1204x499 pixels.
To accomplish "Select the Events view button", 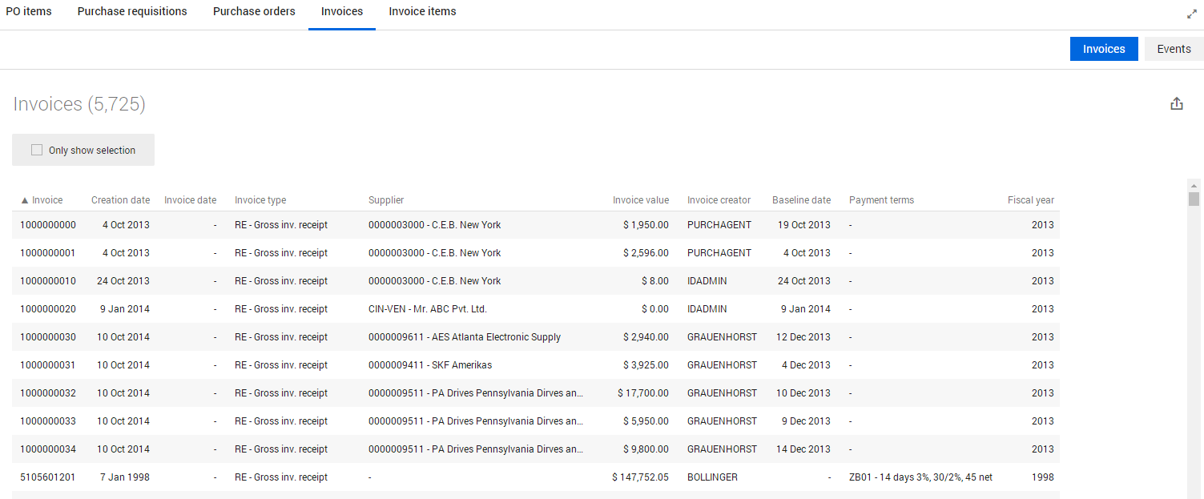I will tap(1174, 49).
